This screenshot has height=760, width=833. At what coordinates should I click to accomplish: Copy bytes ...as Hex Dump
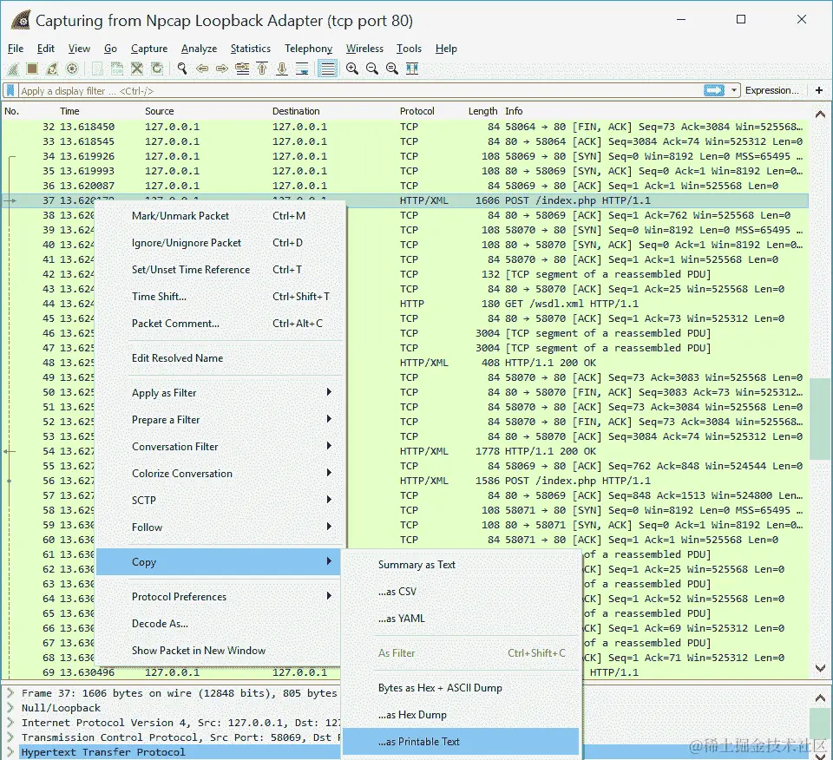(x=461, y=715)
